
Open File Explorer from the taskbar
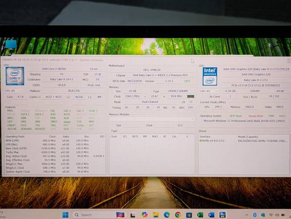(156, 215)
